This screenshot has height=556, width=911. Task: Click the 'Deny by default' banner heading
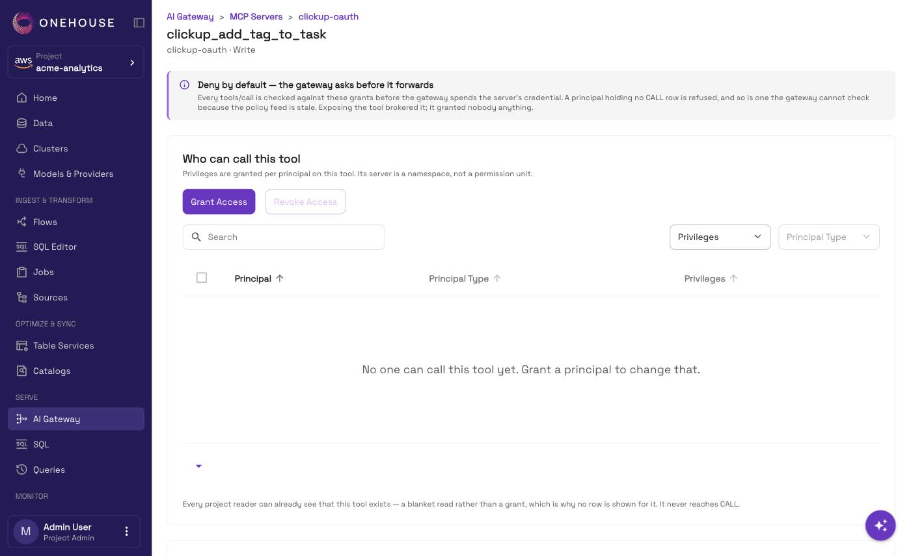[316, 85]
